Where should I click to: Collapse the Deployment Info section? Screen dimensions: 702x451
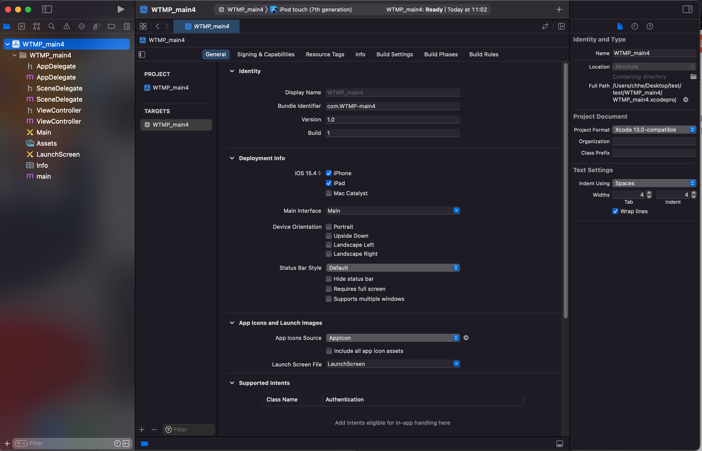[232, 158]
